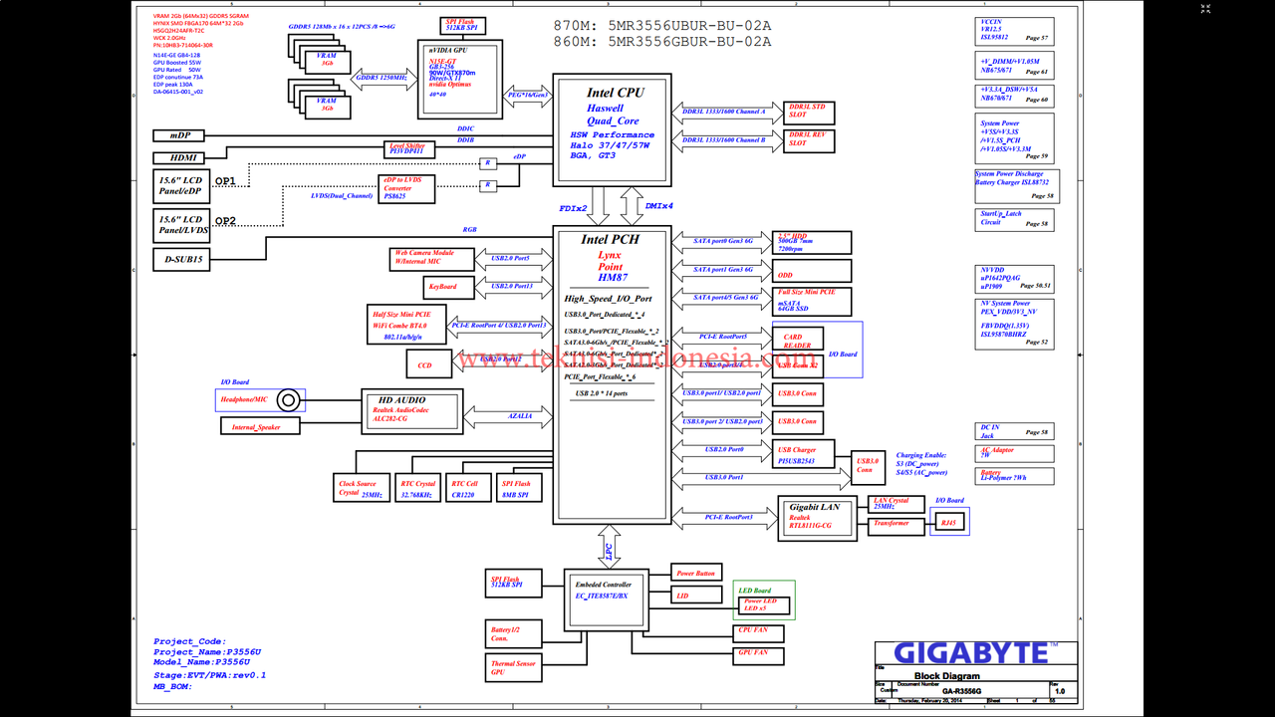Click the 'CARD READER' box

click(x=800, y=341)
